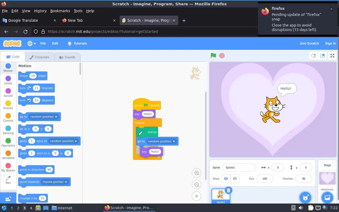Open the Operators blocks category

coord(8,143)
